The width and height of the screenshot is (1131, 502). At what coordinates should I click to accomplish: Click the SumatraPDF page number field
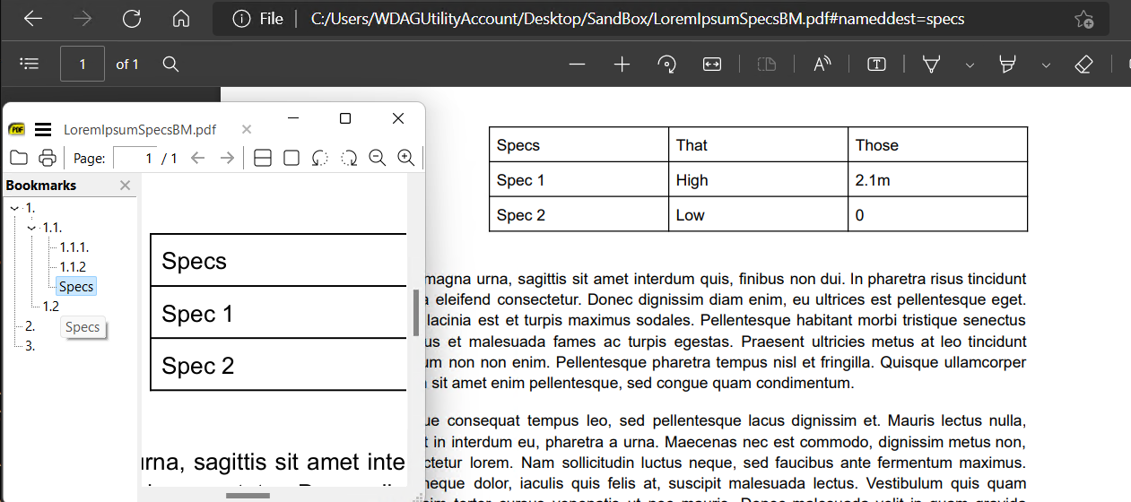pos(135,158)
